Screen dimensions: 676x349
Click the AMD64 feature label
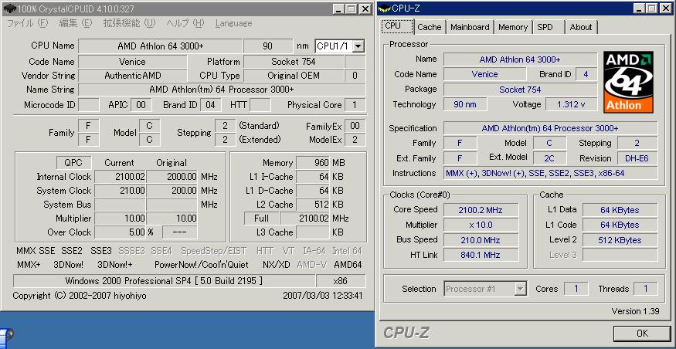[348, 265]
